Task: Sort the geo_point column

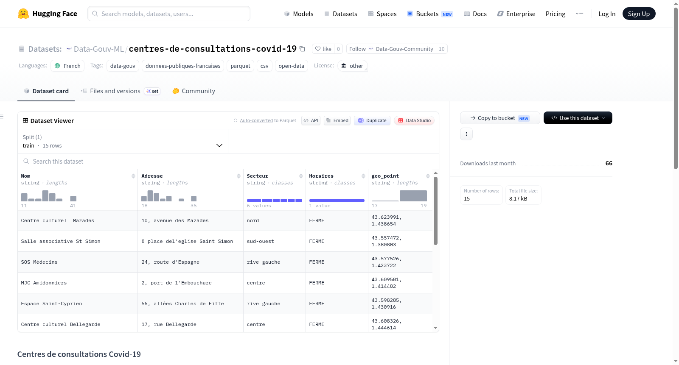Action: click(428, 176)
